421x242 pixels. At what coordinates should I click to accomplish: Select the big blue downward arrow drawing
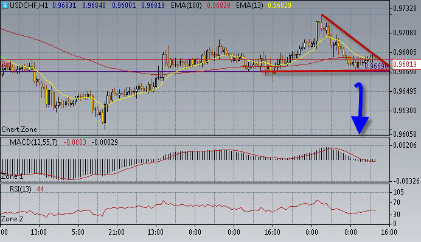360,108
